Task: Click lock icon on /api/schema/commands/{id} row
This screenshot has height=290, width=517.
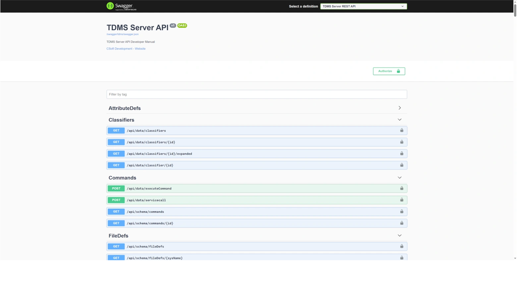Action: click(402, 223)
